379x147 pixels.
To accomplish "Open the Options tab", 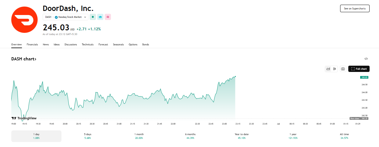I will [x=133, y=44].
